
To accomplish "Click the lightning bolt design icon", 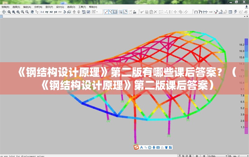I will click(x=236, y=12).
